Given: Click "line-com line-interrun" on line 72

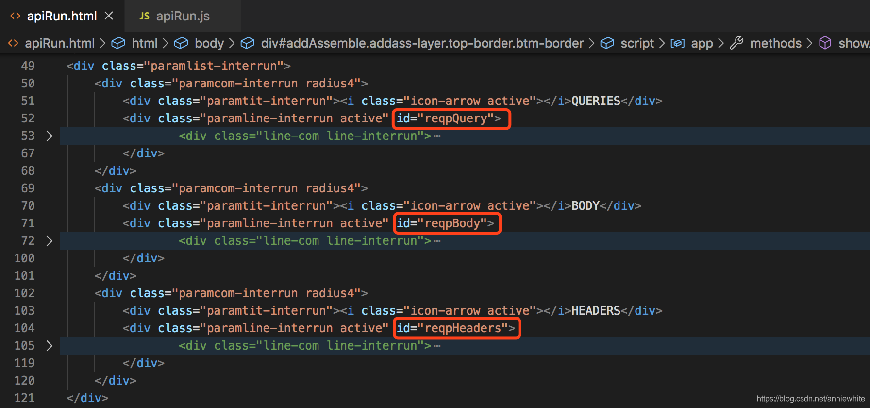Looking at the screenshot, I should pyautogui.click(x=340, y=241).
